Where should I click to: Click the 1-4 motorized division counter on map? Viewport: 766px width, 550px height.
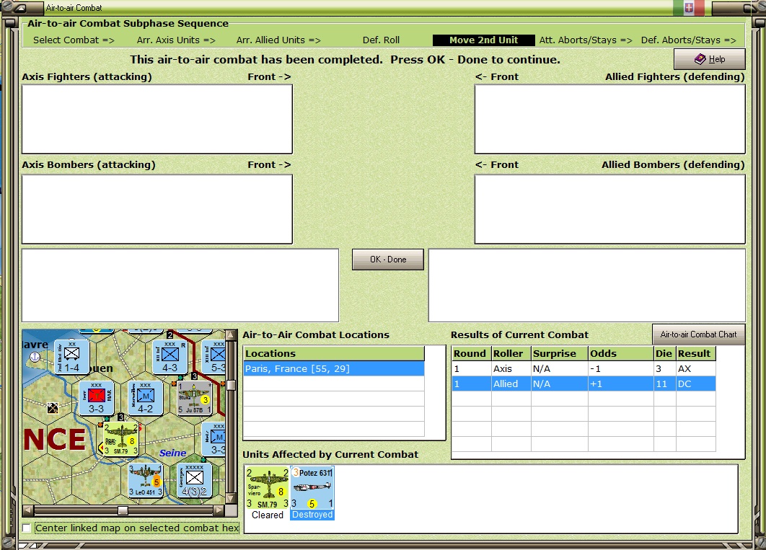point(72,358)
